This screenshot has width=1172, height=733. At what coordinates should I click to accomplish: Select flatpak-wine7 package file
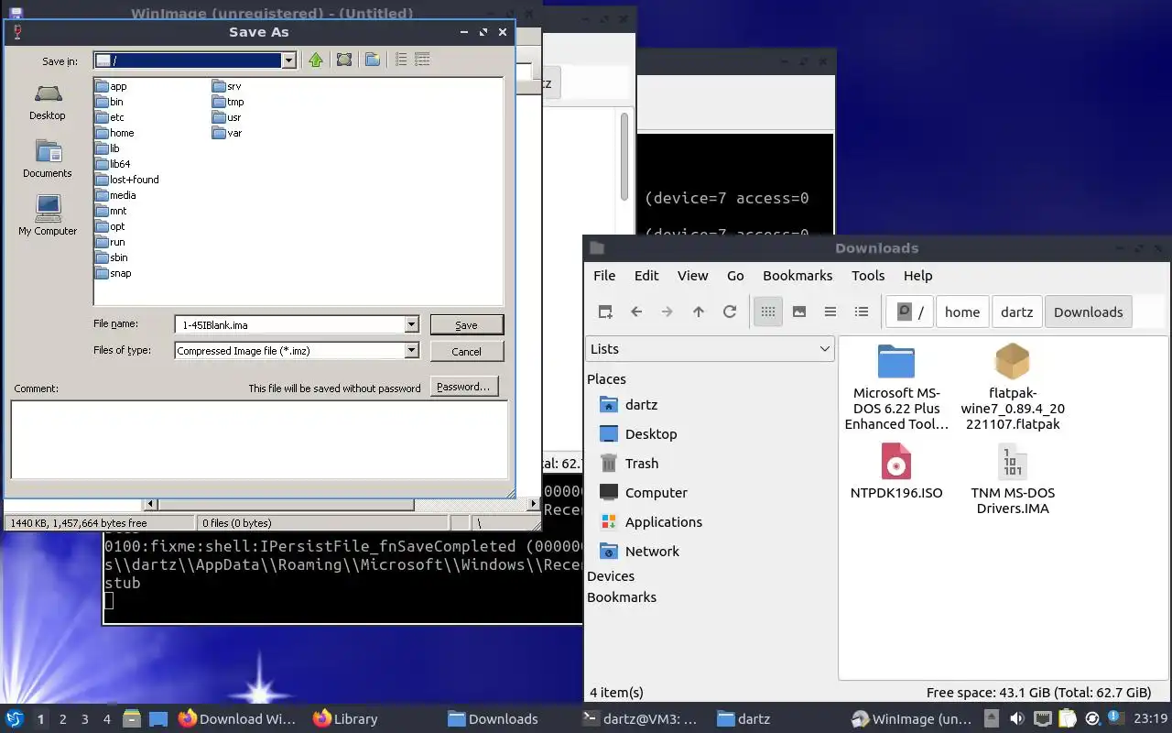point(1013,387)
